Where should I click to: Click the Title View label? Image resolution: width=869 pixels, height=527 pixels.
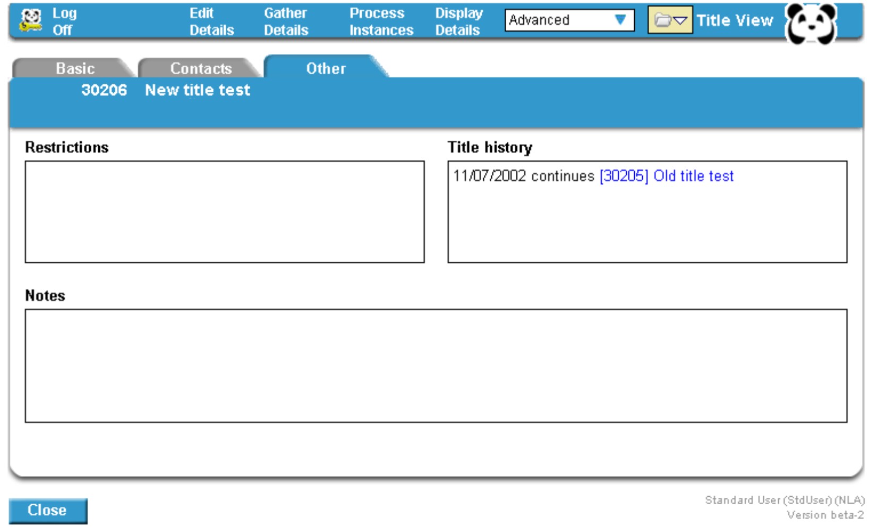pyautogui.click(x=735, y=20)
